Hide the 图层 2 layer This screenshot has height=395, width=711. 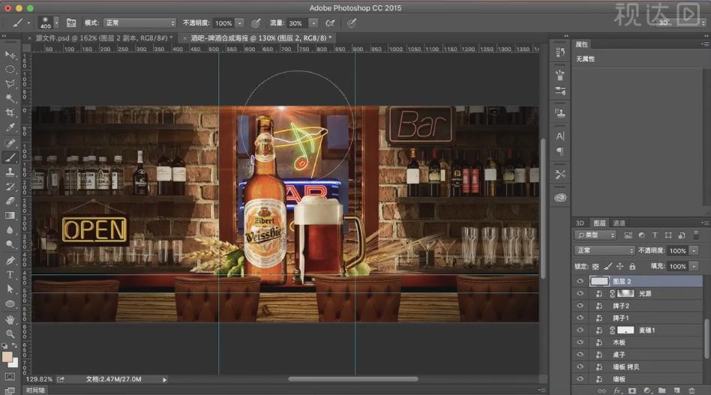[580, 281]
